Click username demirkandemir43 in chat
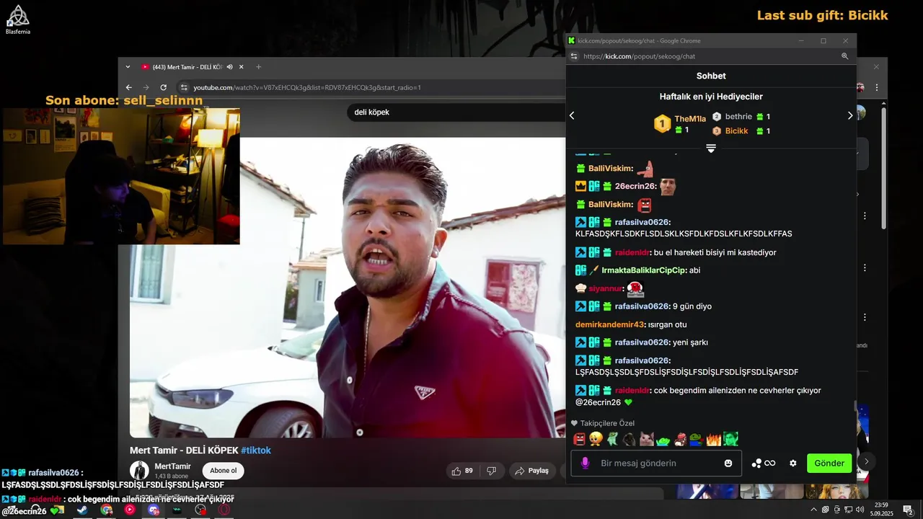This screenshot has height=519, width=923. (609, 324)
